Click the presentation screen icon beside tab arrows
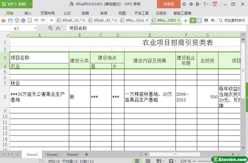Viewport: 248px width, 163px height. [206, 20]
